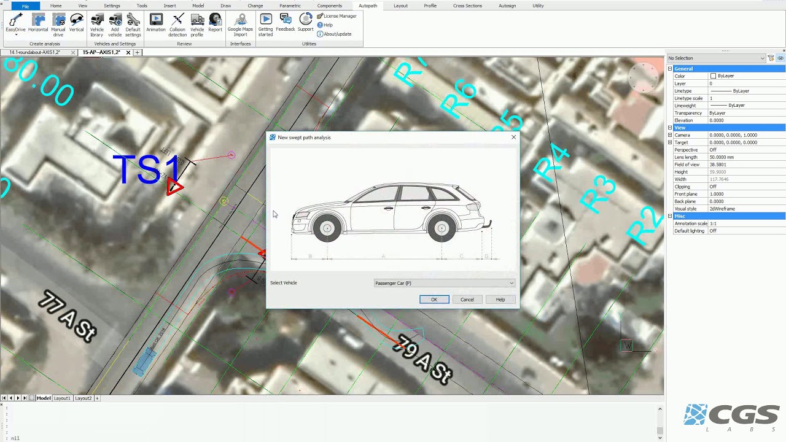Image resolution: width=786 pixels, height=442 pixels.
Task: Click the Add vehicle icon
Action: (x=115, y=25)
